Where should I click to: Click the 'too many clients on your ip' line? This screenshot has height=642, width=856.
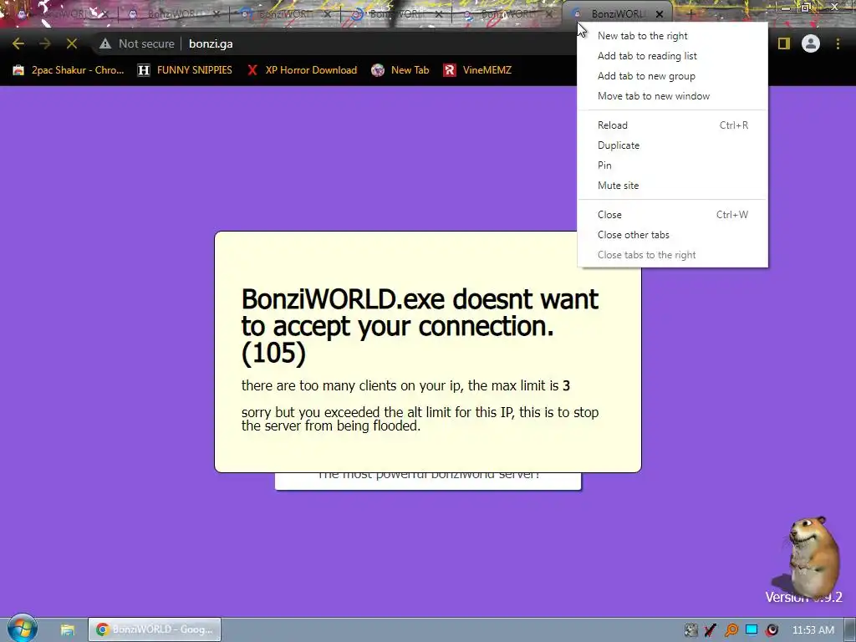click(x=405, y=385)
